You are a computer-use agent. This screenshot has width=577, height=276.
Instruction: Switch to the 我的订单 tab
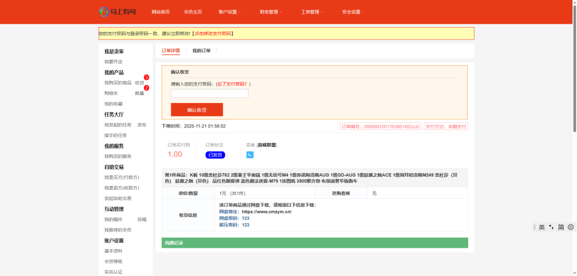(x=201, y=51)
